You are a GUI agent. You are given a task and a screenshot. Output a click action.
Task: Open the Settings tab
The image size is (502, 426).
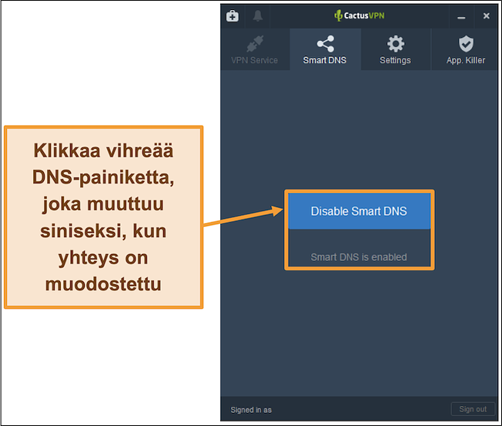tap(395, 49)
